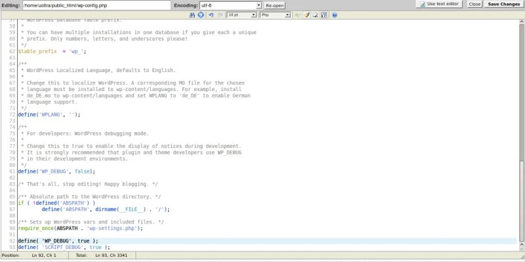Click 'WordPress Localized Language' comment line
The height and width of the screenshot is (262, 525).
tap(98, 71)
